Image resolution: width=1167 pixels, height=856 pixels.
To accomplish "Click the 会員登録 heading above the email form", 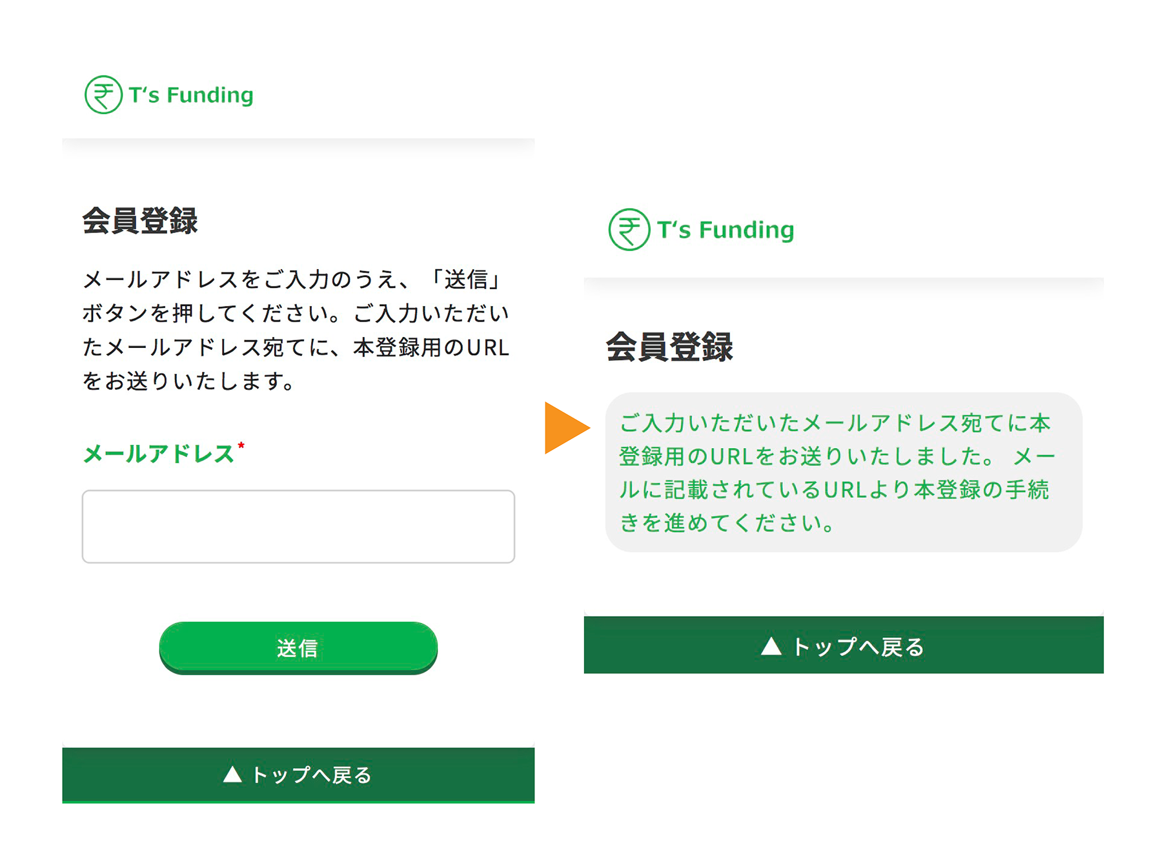I will pos(140,221).
